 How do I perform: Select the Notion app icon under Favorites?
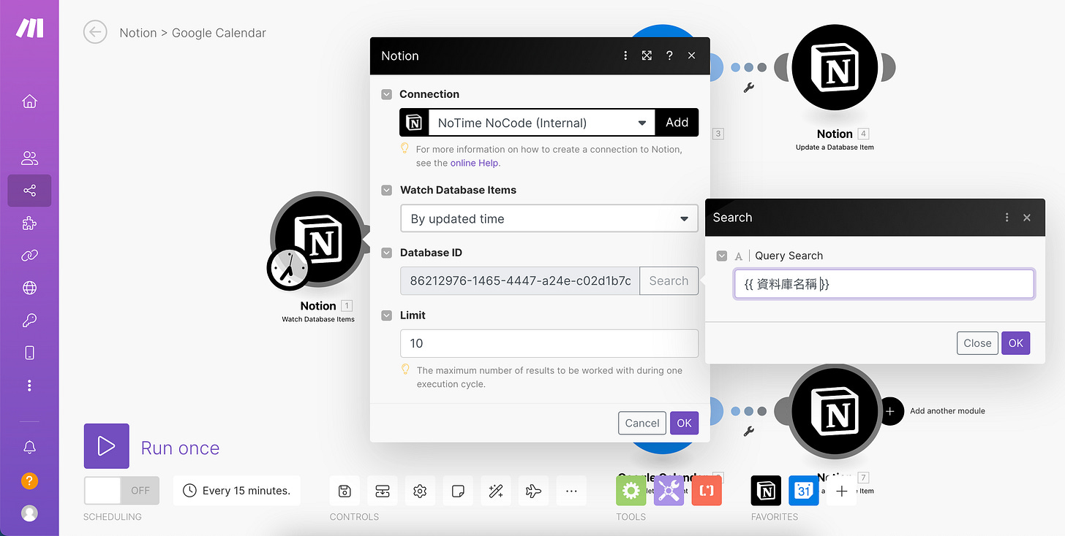pos(766,491)
